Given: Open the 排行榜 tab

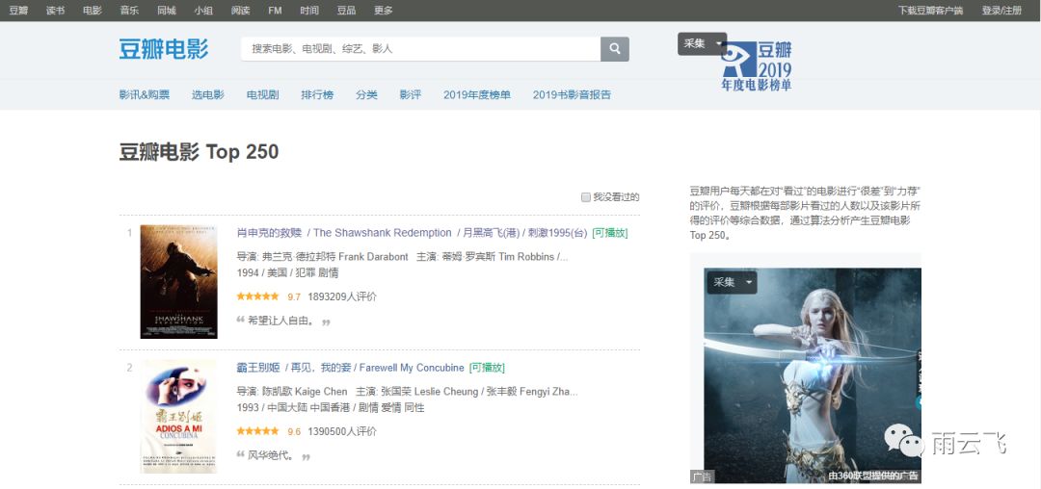Looking at the screenshot, I should 317,94.
